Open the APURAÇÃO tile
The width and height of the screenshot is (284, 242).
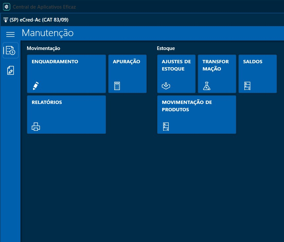point(127,73)
